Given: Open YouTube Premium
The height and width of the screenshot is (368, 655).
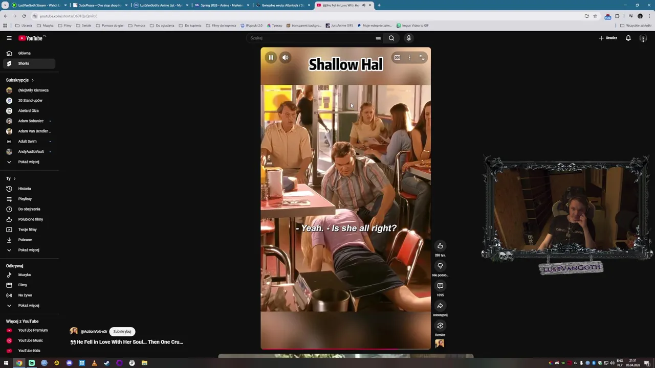Looking at the screenshot, I should click(29, 330).
